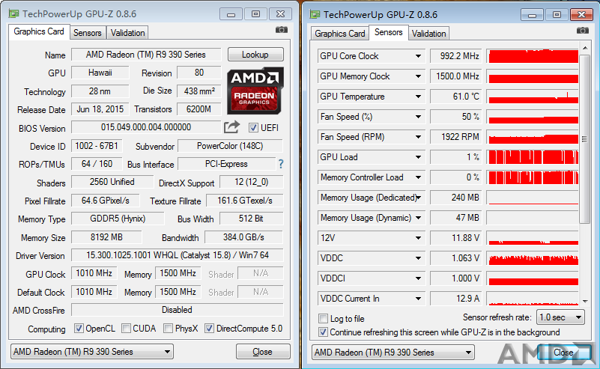Image resolution: width=600 pixels, height=369 pixels.
Task: Click the camera icon in the Sensors window
Action: [583, 30]
